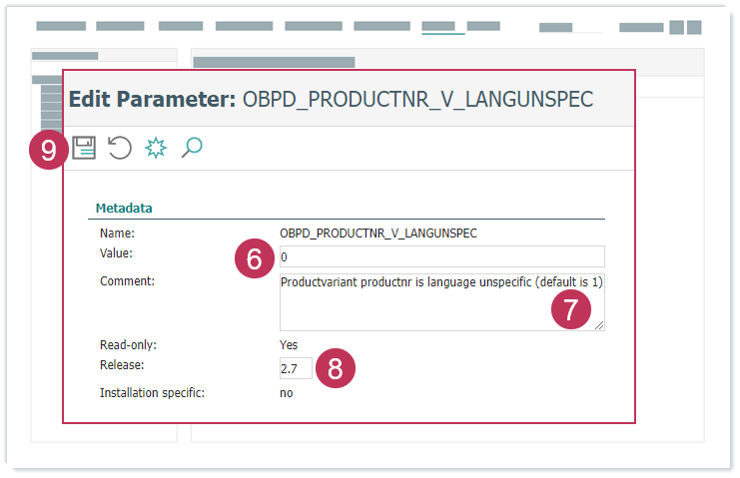
Task: Click the magnifying glass search icon
Action: tap(191, 149)
